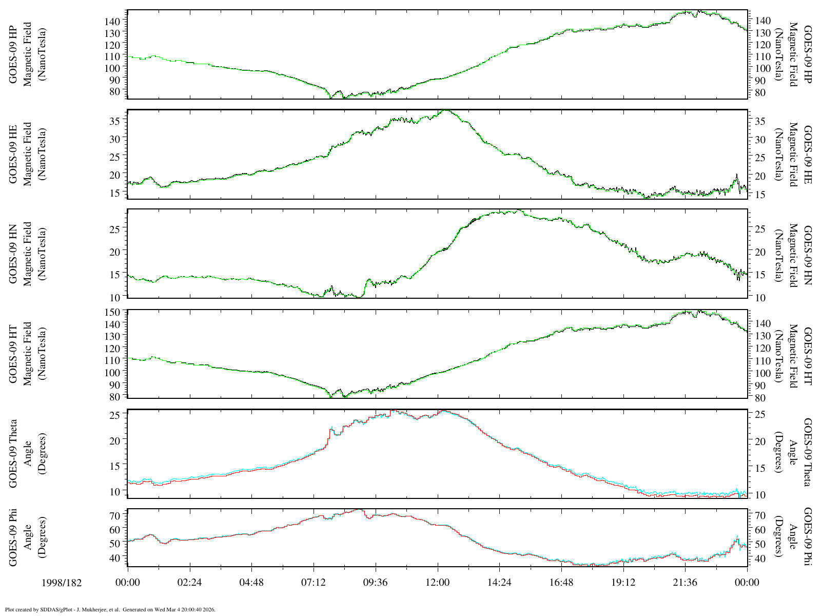The height and width of the screenshot is (616, 821).
Task: Select "25" on the left GOES-09 HE axis
Action: tap(114, 157)
